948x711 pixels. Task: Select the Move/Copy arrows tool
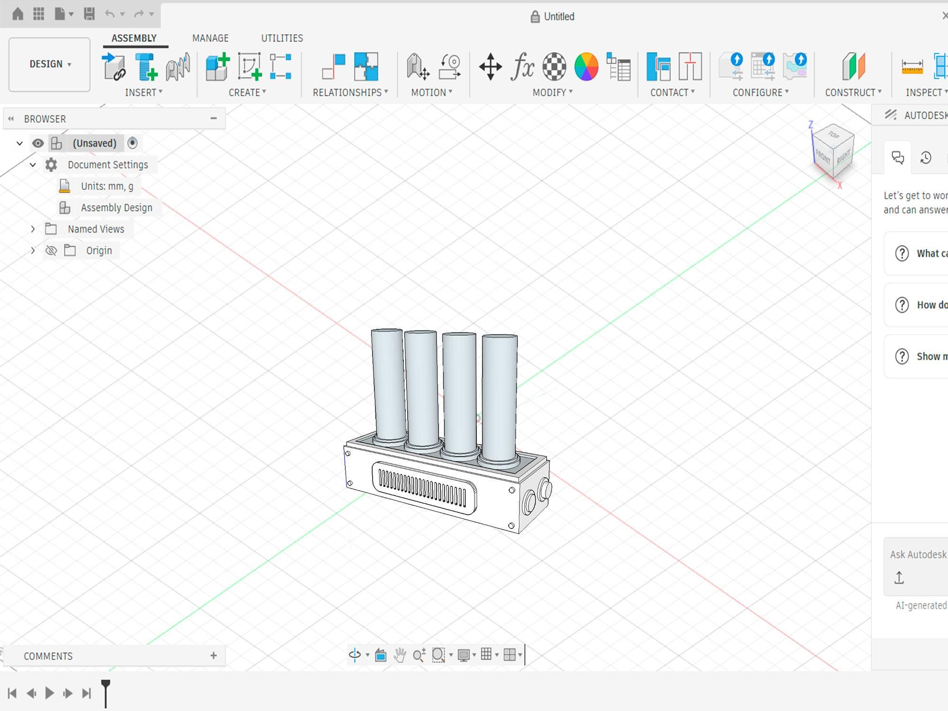[491, 66]
